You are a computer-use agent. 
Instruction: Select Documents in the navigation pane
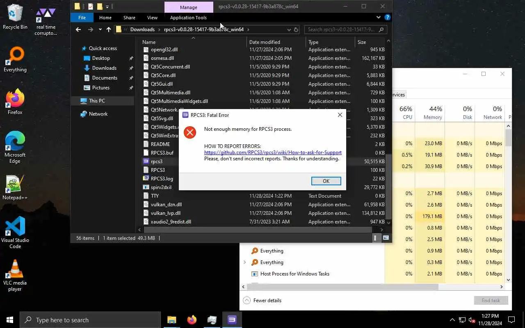[x=105, y=78]
